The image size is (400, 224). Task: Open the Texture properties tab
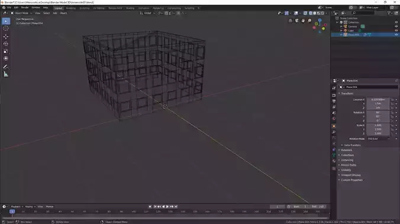(334, 169)
